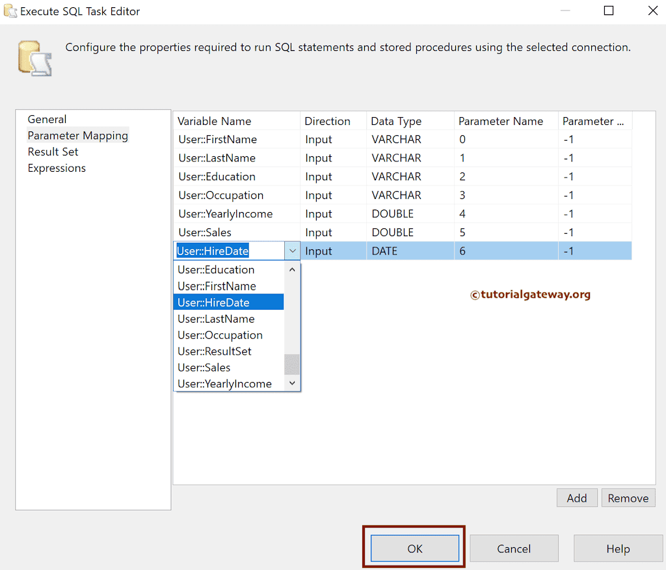Viewport: 666px width, 570px height.
Task: Click the Cancel button
Action: pyautogui.click(x=514, y=548)
